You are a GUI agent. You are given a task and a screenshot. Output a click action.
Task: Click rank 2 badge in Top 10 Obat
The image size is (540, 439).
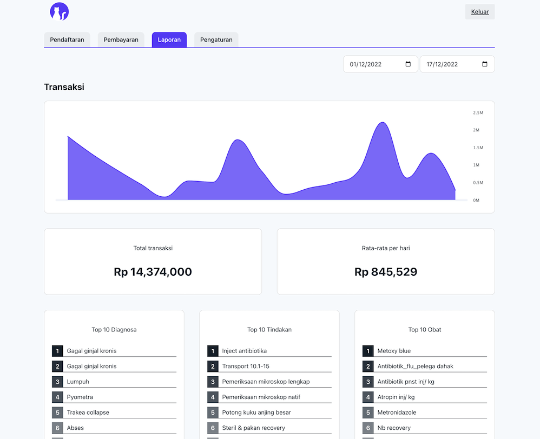368,367
